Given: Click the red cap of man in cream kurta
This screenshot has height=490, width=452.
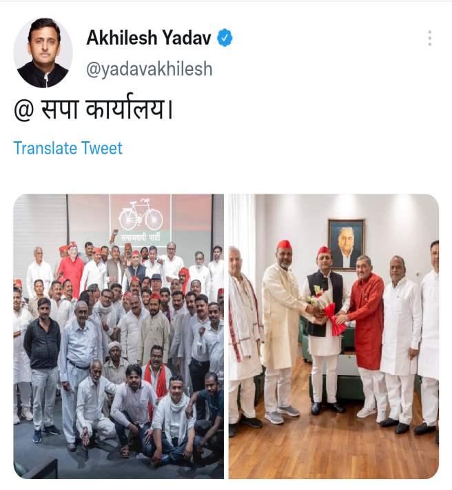Looking at the screenshot, I should [x=285, y=245].
